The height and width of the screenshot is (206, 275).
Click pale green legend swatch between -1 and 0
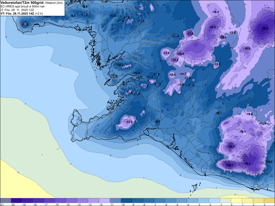(226, 200)
